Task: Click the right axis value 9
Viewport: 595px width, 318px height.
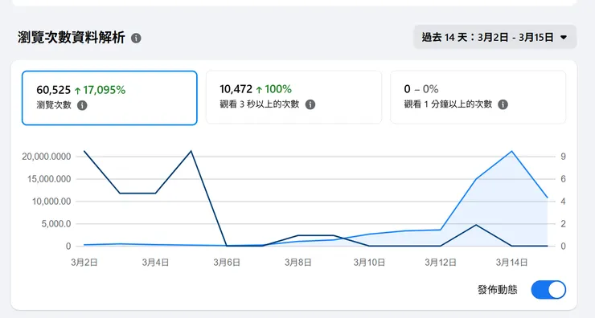Action: point(563,157)
